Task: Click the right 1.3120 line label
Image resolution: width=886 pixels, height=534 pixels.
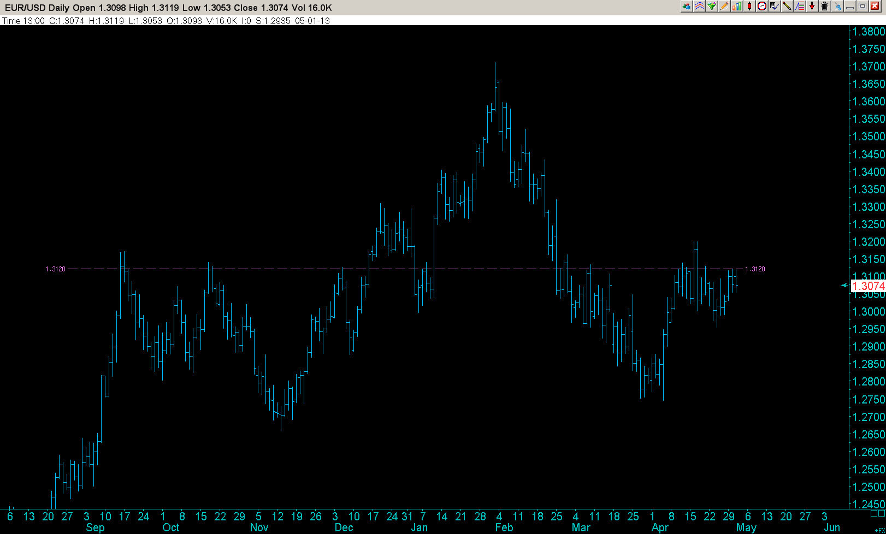Action: [755, 269]
